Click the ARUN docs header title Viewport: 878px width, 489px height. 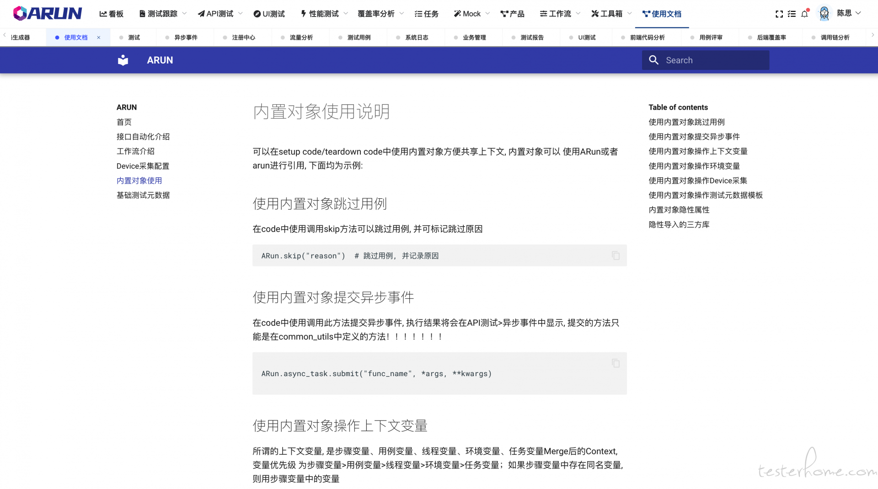pyautogui.click(x=160, y=60)
